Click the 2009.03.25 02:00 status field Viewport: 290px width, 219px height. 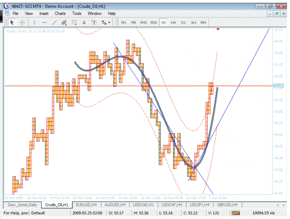87,213
